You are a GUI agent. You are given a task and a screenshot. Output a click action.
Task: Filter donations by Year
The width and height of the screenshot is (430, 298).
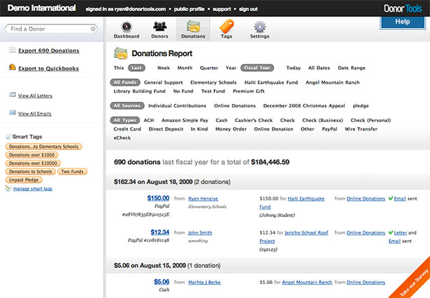pos(231,68)
